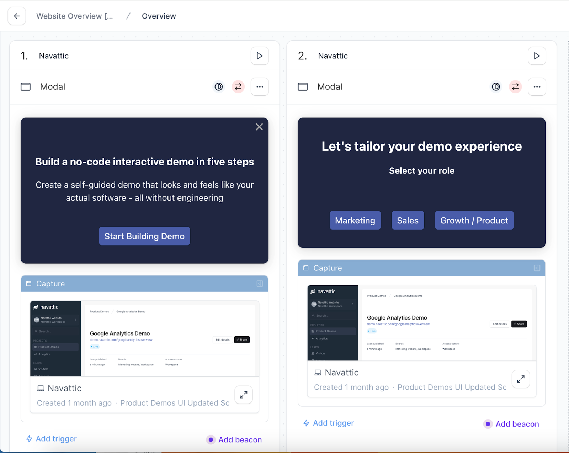
Task: Choose the Growth / Product role button
Action: click(474, 220)
